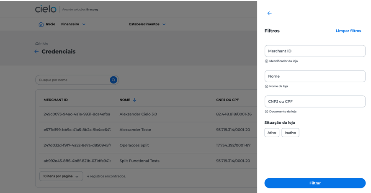Click Limpar filtros link

pyautogui.click(x=348, y=31)
